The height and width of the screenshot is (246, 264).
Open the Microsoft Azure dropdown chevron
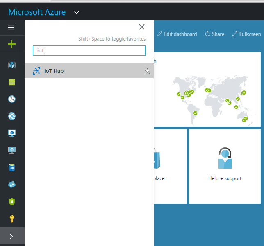coord(77,12)
